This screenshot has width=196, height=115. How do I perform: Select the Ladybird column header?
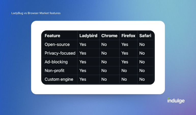point(88,36)
